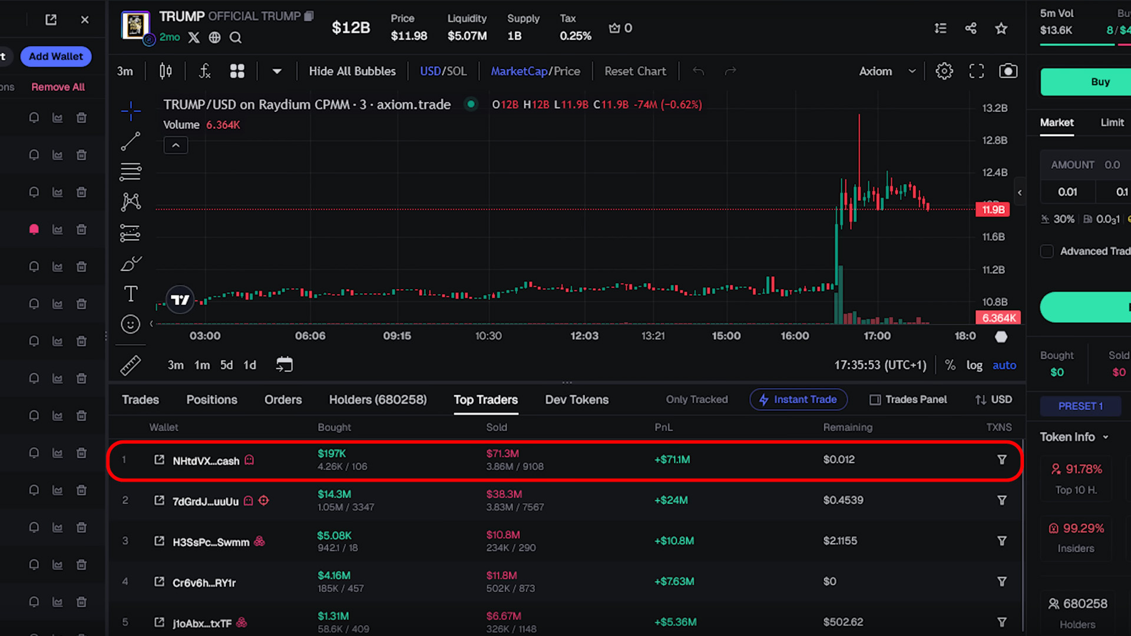This screenshot has width=1131, height=636.
Task: Click Reset Chart
Action: pos(635,71)
